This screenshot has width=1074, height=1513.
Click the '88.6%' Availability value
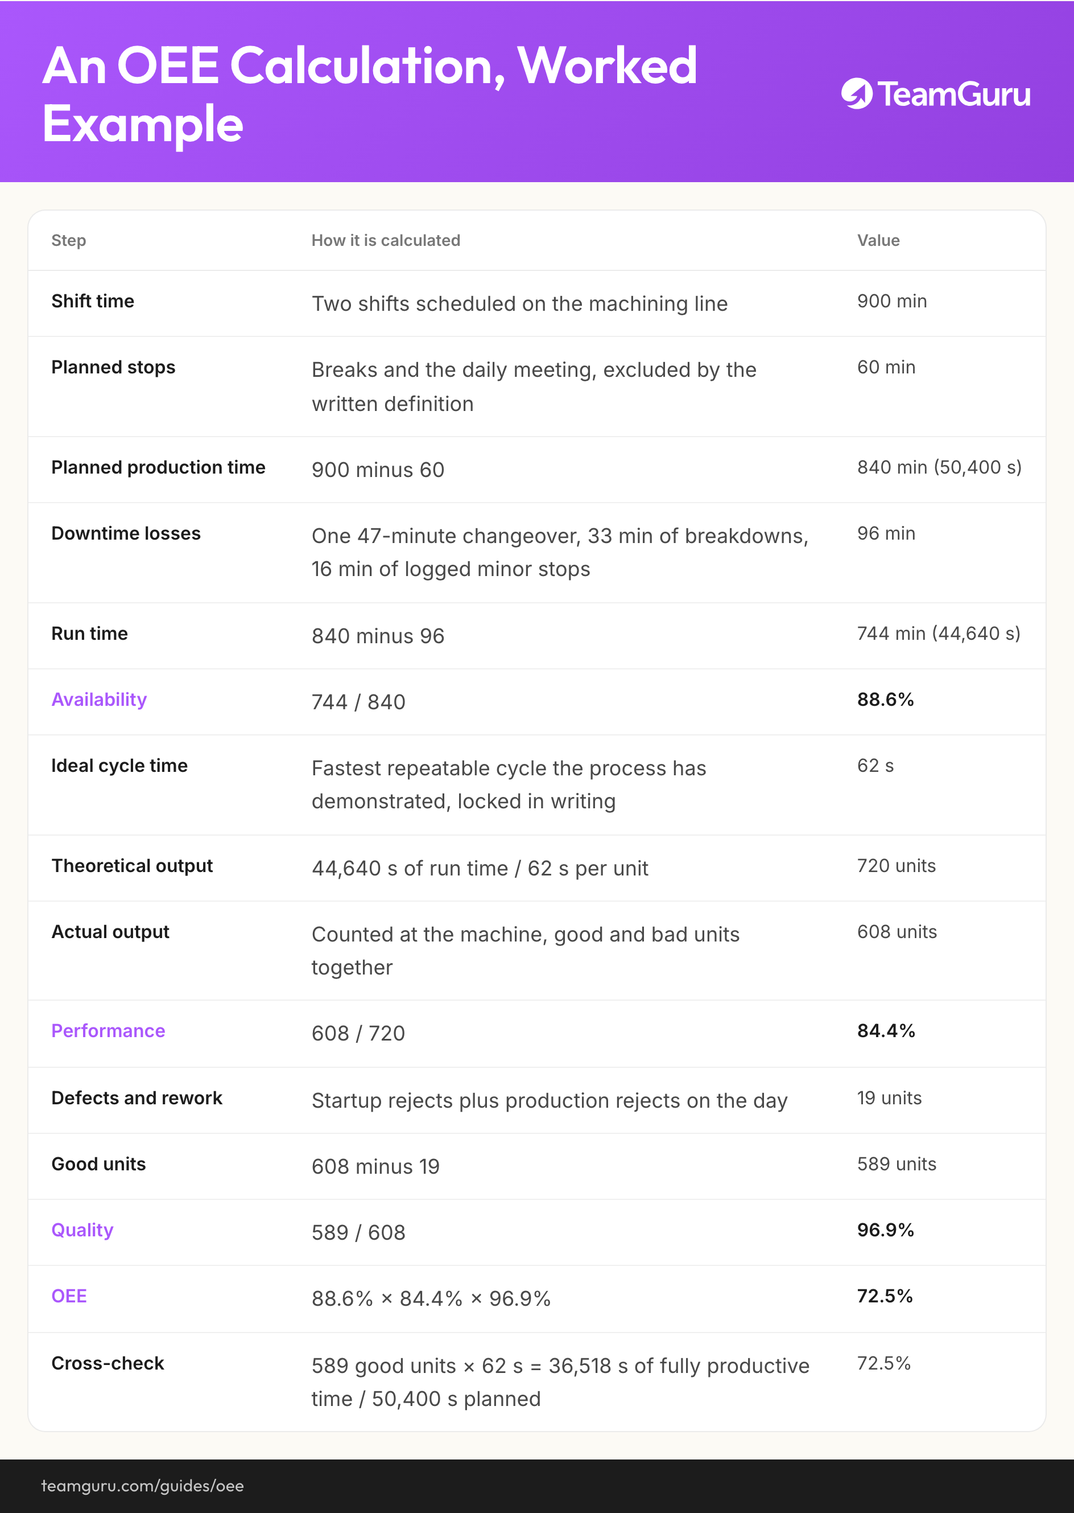(886, 699)
